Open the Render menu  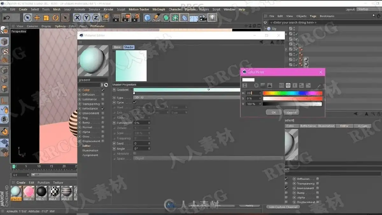tap(109, 10)
